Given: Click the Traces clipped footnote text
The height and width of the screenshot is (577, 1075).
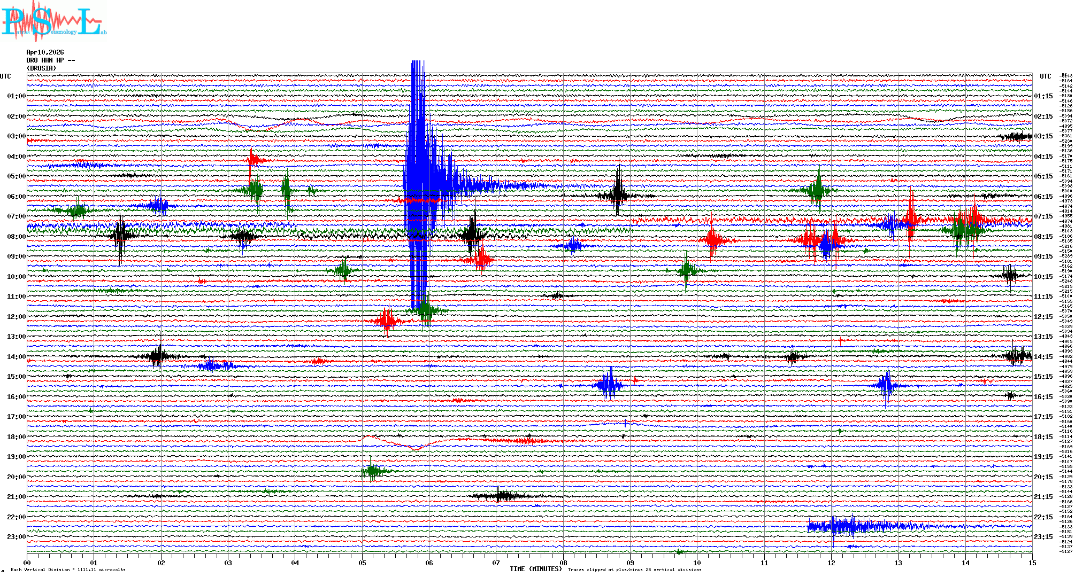Looking at the screenshot, I should pos(634,570).
